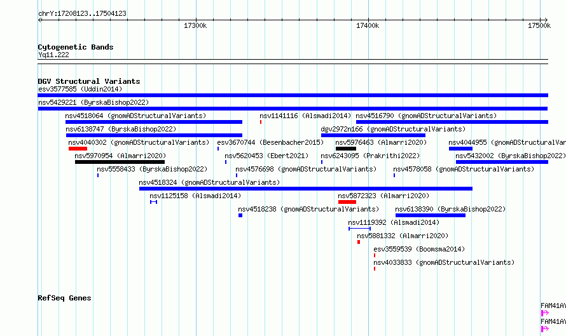Click the lower FAM41AY gene arrow glyph
The image size is (566, 336).
[545, 329]
